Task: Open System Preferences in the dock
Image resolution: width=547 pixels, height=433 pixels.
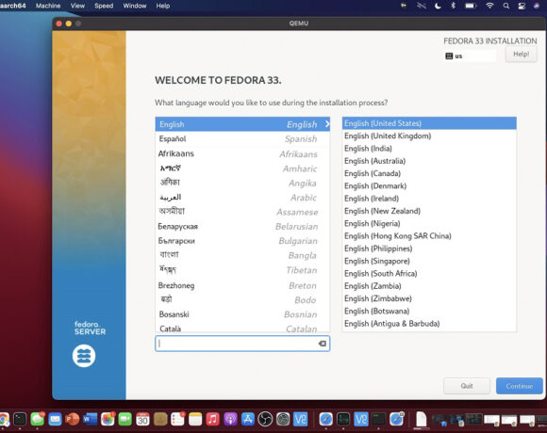Action: tap(283, 419)
